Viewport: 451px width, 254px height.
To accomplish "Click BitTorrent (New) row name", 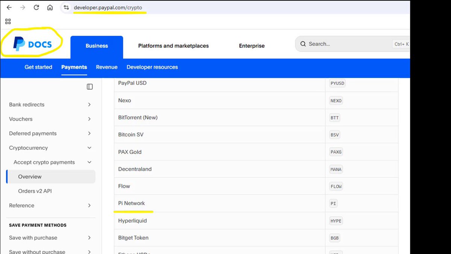I will point(138,117).
